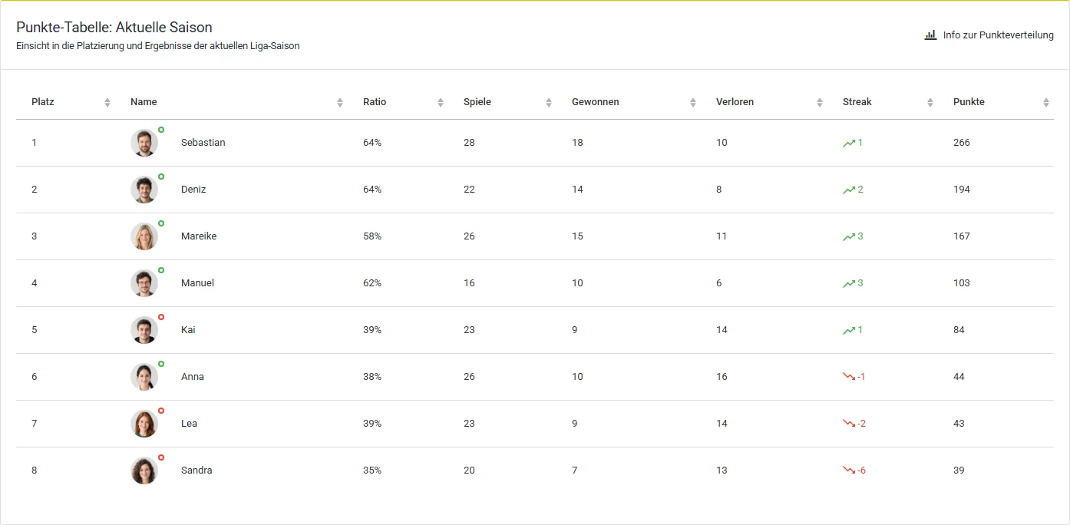Click Sandra's avatar picture
This screenshot has width=1070, height=525.
(144, 471)
